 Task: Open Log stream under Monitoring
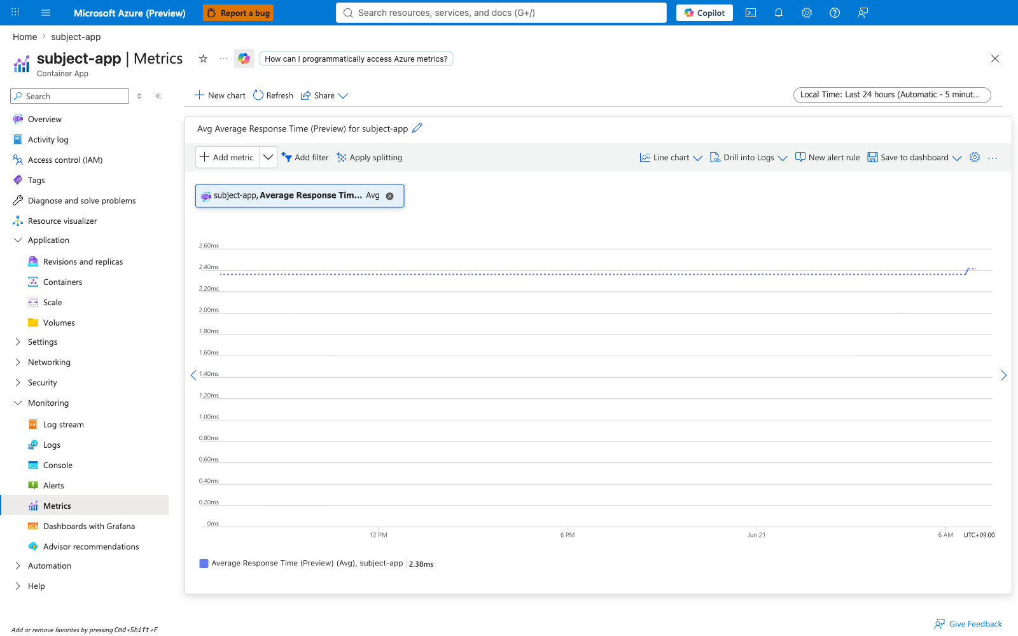pos(63,425)
